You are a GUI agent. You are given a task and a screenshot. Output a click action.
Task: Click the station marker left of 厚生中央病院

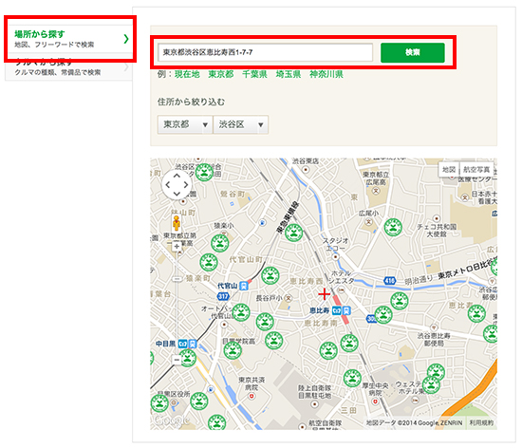pos(352,378)
